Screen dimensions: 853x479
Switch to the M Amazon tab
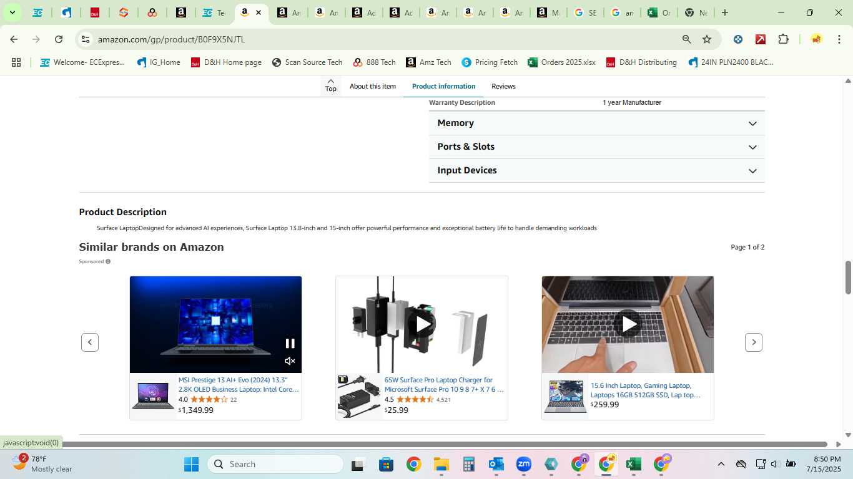548,12
